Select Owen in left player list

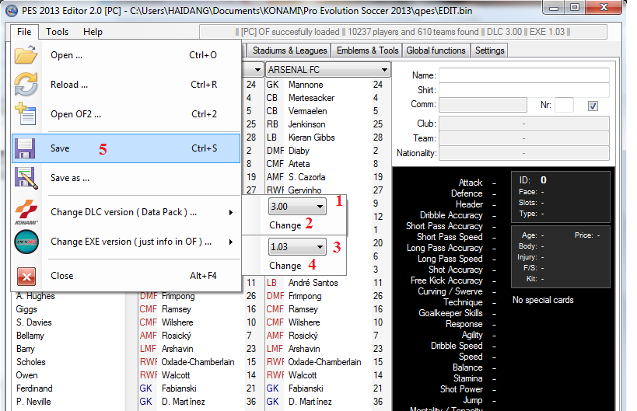(26, 375)
